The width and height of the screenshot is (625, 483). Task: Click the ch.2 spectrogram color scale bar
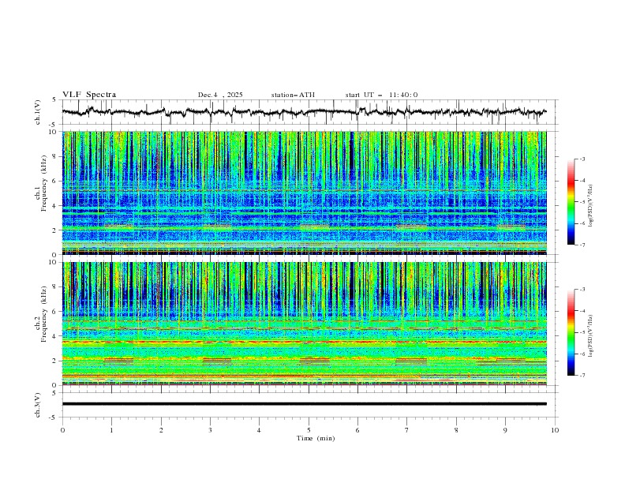571,332
